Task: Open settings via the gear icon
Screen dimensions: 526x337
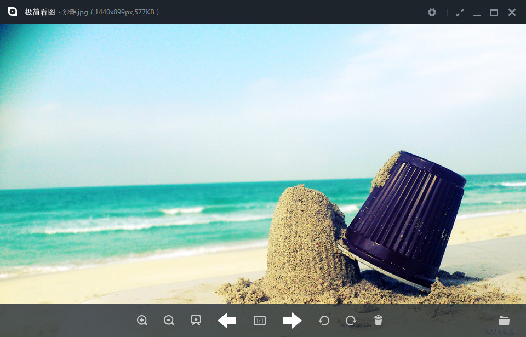Action: click(x=432, y=12)
